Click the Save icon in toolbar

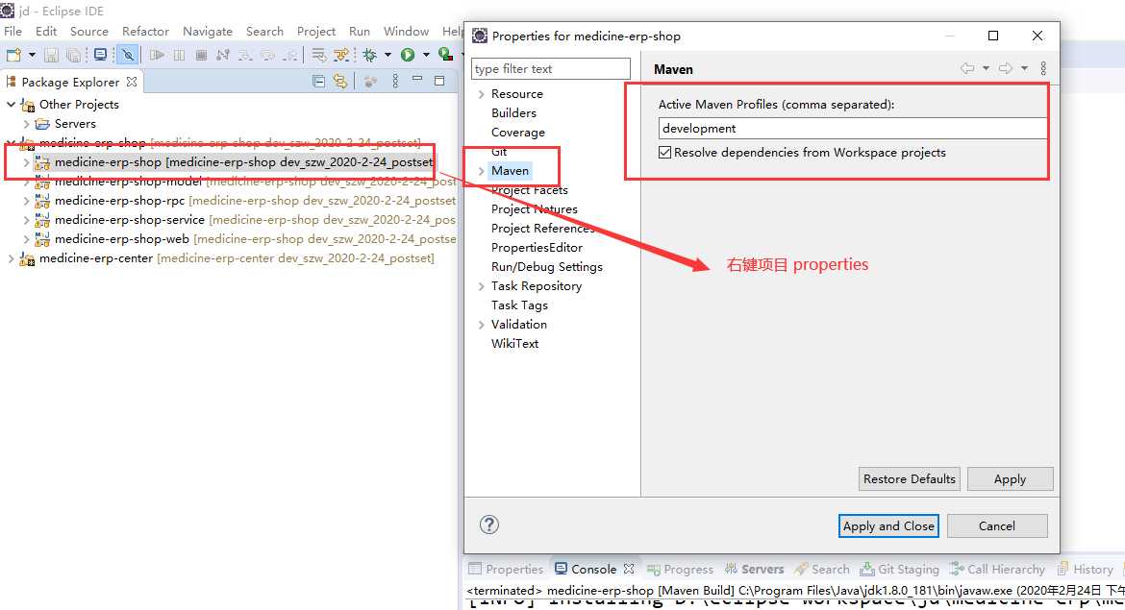coord(51,55)
